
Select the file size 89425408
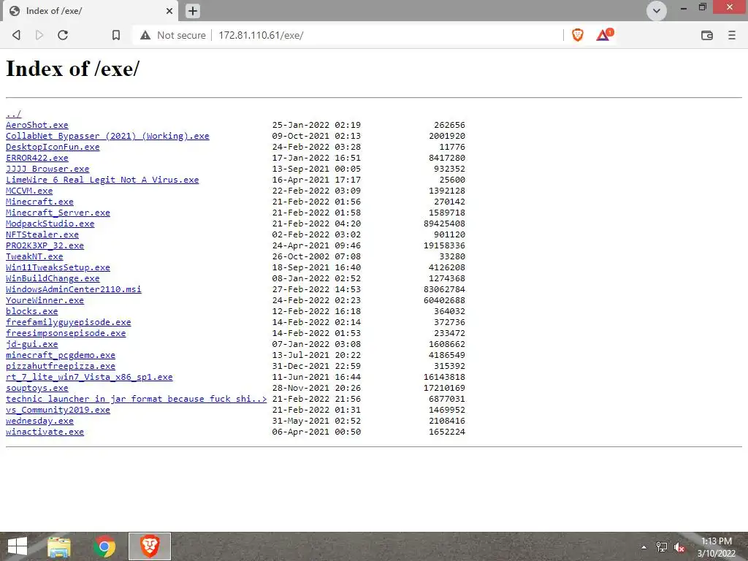[x=444, y=224]
